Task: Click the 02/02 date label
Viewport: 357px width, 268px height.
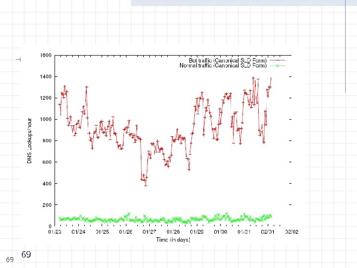Action: point(292,232)
